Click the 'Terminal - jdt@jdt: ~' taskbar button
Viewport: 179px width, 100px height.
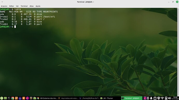[132, 98]
